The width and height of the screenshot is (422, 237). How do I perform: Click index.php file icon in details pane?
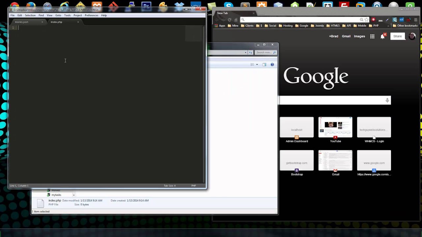pyautogui.click(x=40, y=203)
